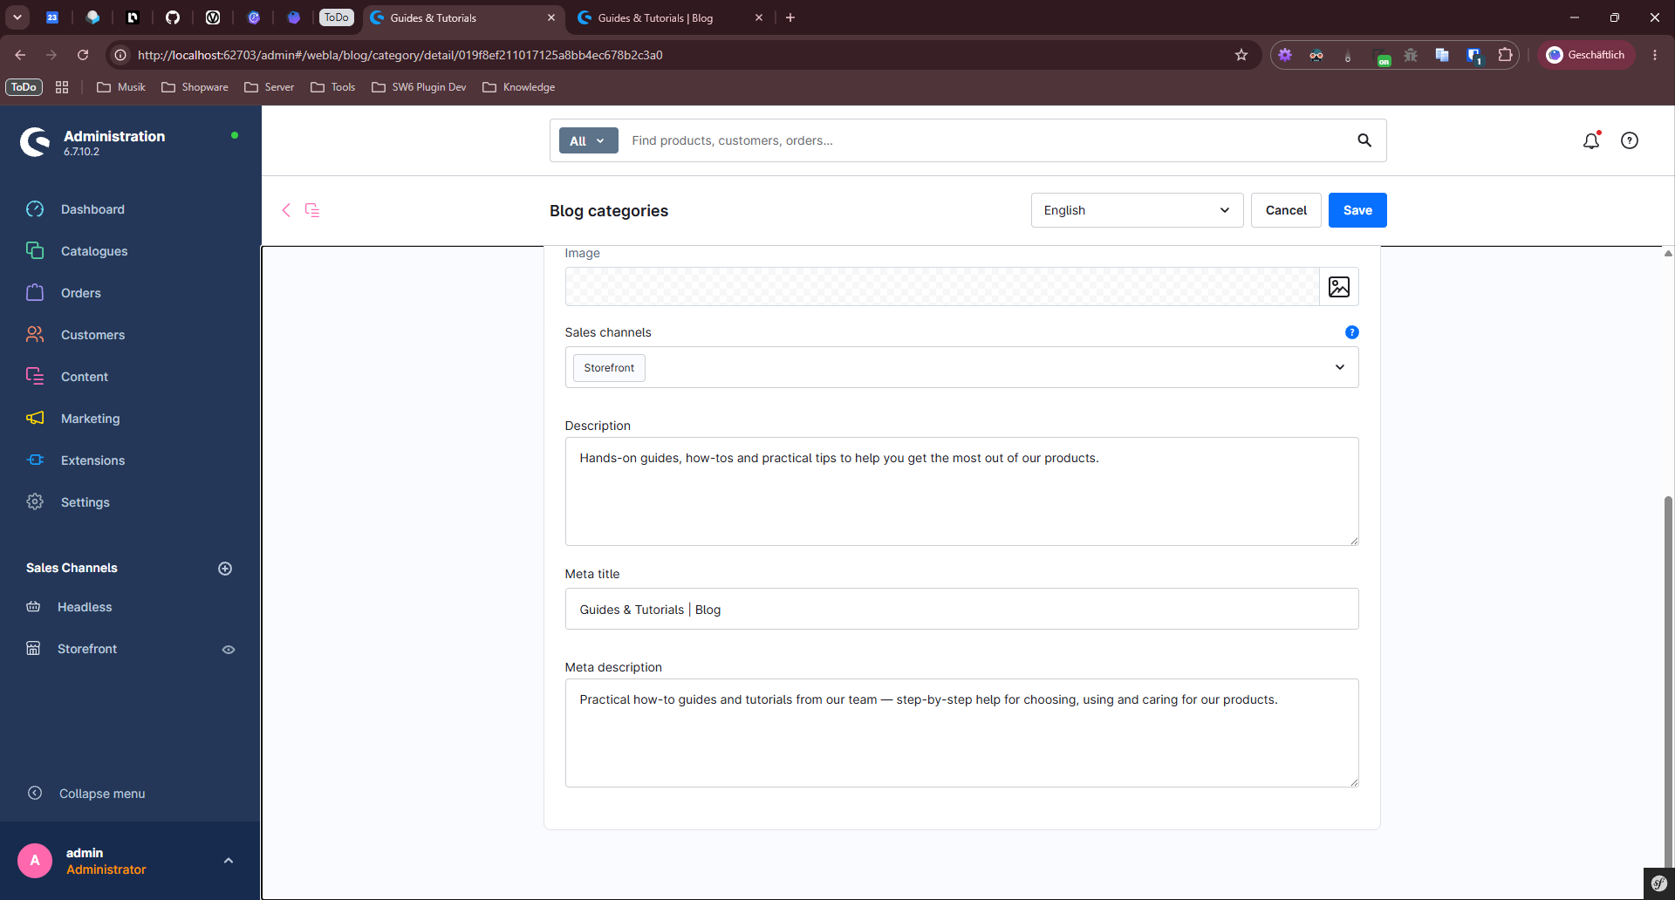This screenshot has height=900, width=1675.
Task: Open the tab search dropdown arrow
Action: (x=17, y=17)
